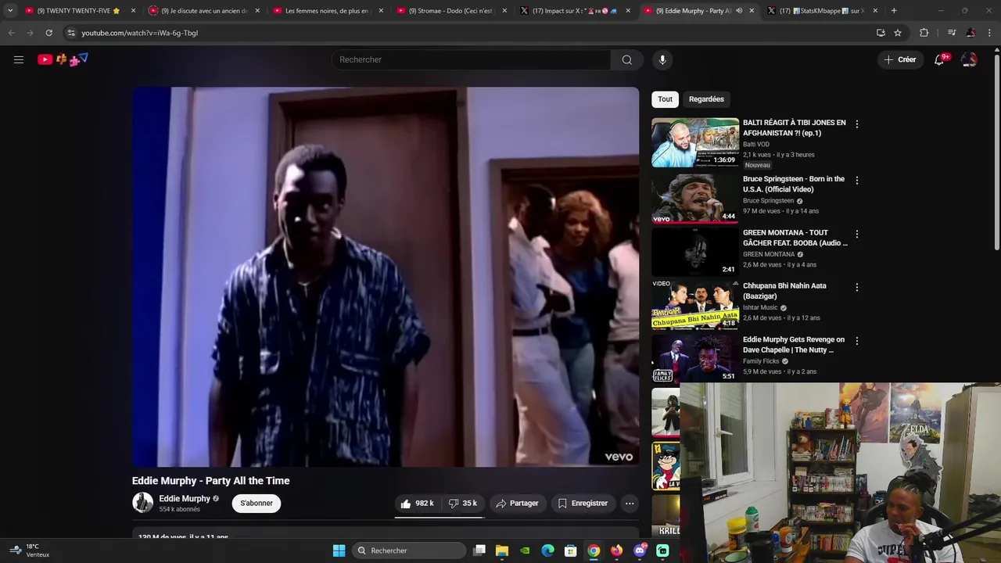The width and height of the screenshot is (1001, 563).
Task: Open the Chrome extensions puzzle icon
Action: 924,33
